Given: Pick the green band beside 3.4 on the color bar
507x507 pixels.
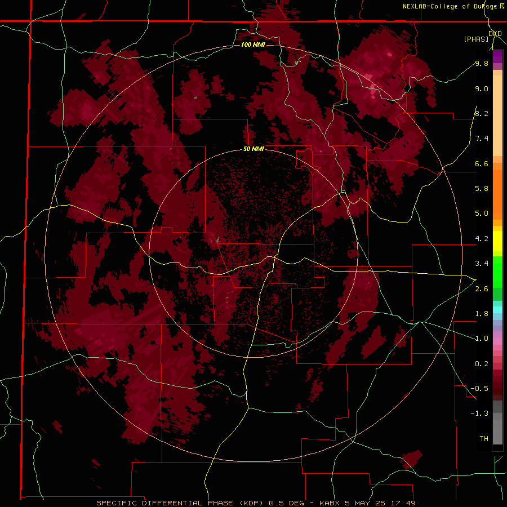Looking at the screenshot, I should click(497, 271).
